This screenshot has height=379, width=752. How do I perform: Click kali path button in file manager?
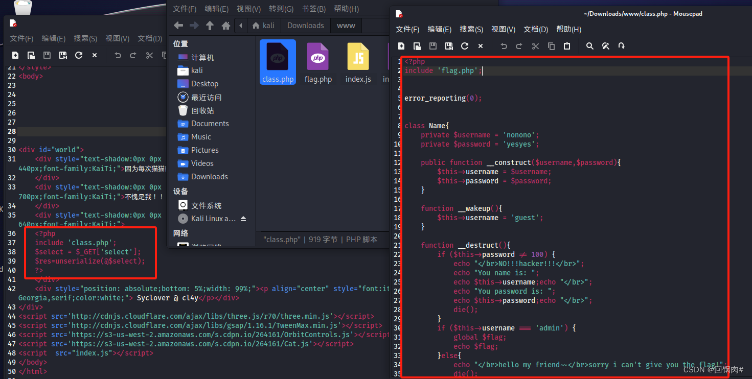(263, 26)
